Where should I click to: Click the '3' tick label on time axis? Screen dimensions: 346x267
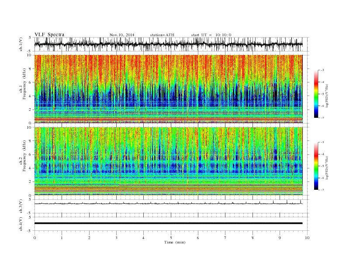point(116,238)
